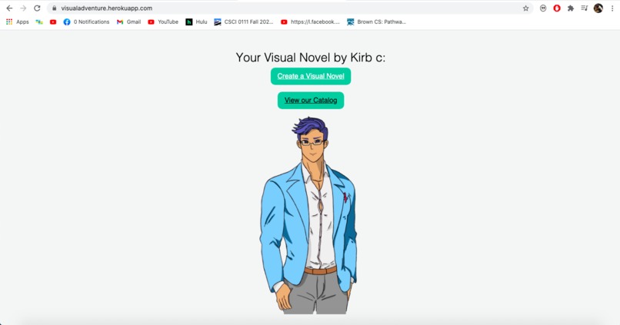Reload the page with the refresh icon
The image size is (620, 325).
coord(37,8)
